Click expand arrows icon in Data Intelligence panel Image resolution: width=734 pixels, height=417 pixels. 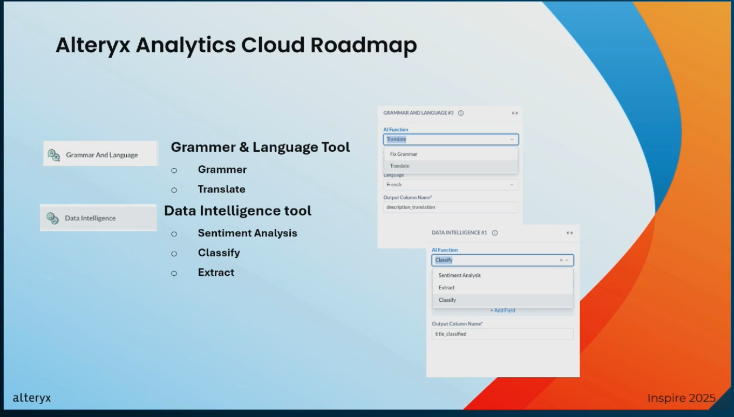(569, 233)
